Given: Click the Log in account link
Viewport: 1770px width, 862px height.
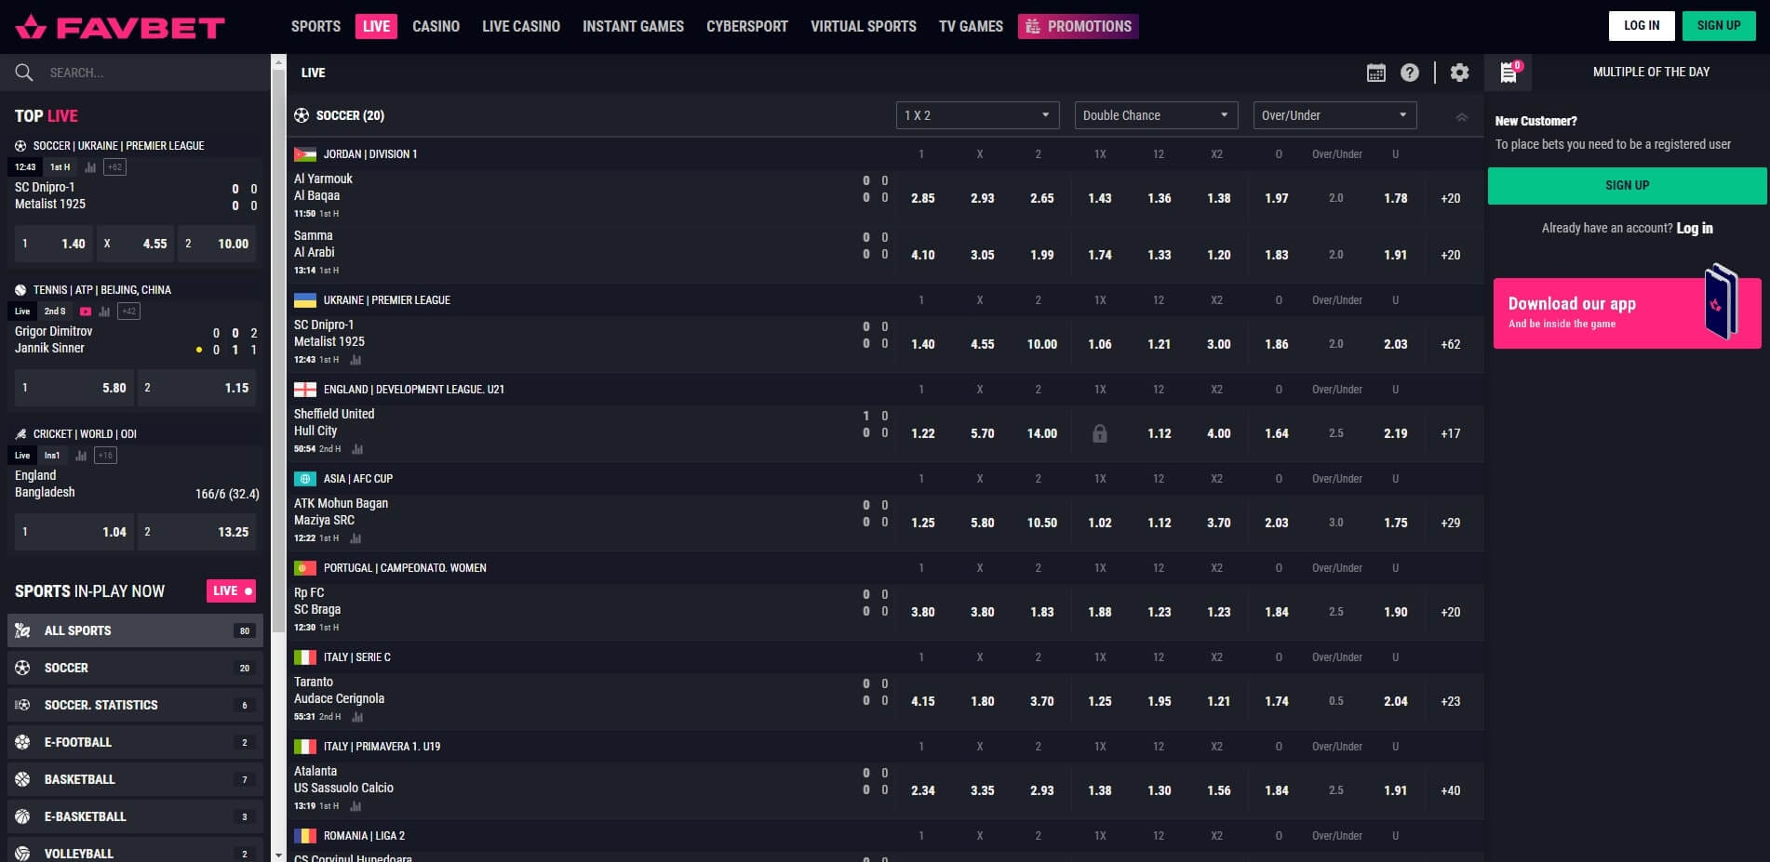Looking at the screenshot, I should (1695, 228).
